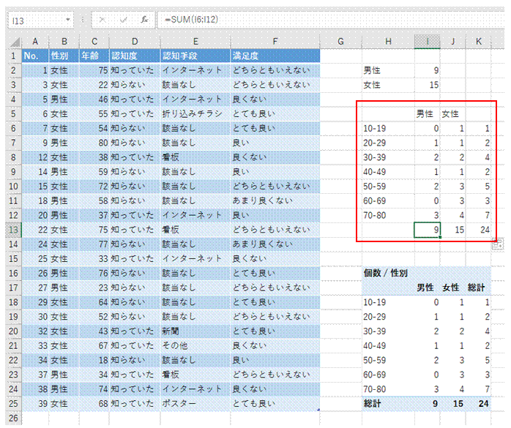Click the 女性 label in cell H3
511x428 pixels.
click(372, 85)
